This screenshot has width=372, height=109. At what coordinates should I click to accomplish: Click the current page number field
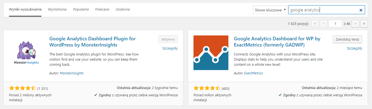coord(335,24)
